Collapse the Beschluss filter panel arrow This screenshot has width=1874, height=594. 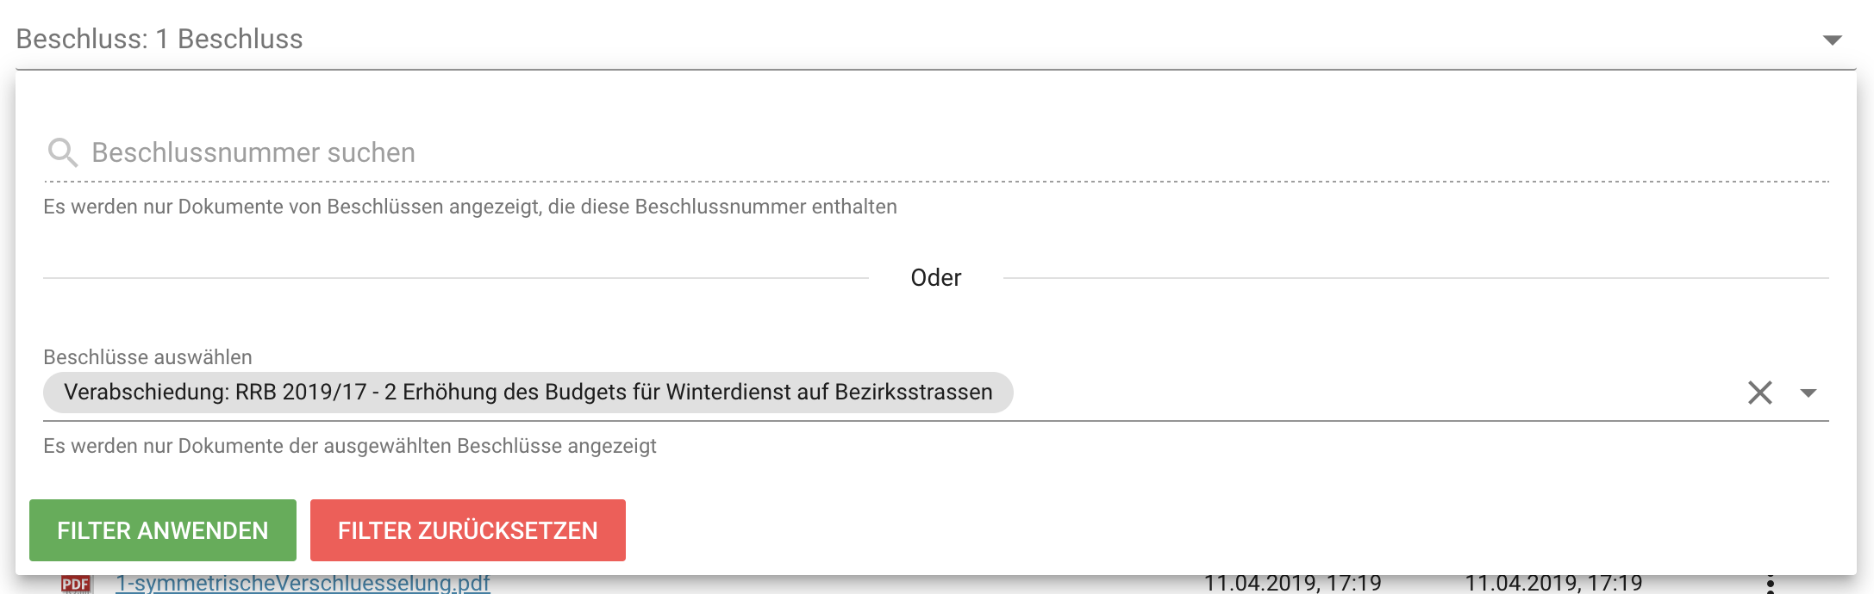pos(1833,40)
